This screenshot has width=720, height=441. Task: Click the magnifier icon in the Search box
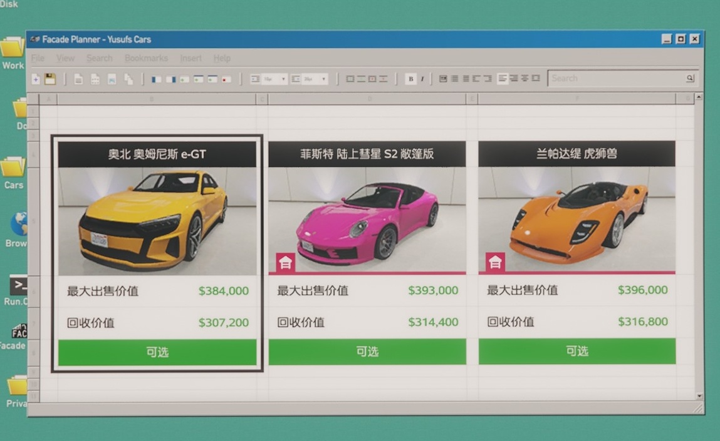(x=690, y=78)
